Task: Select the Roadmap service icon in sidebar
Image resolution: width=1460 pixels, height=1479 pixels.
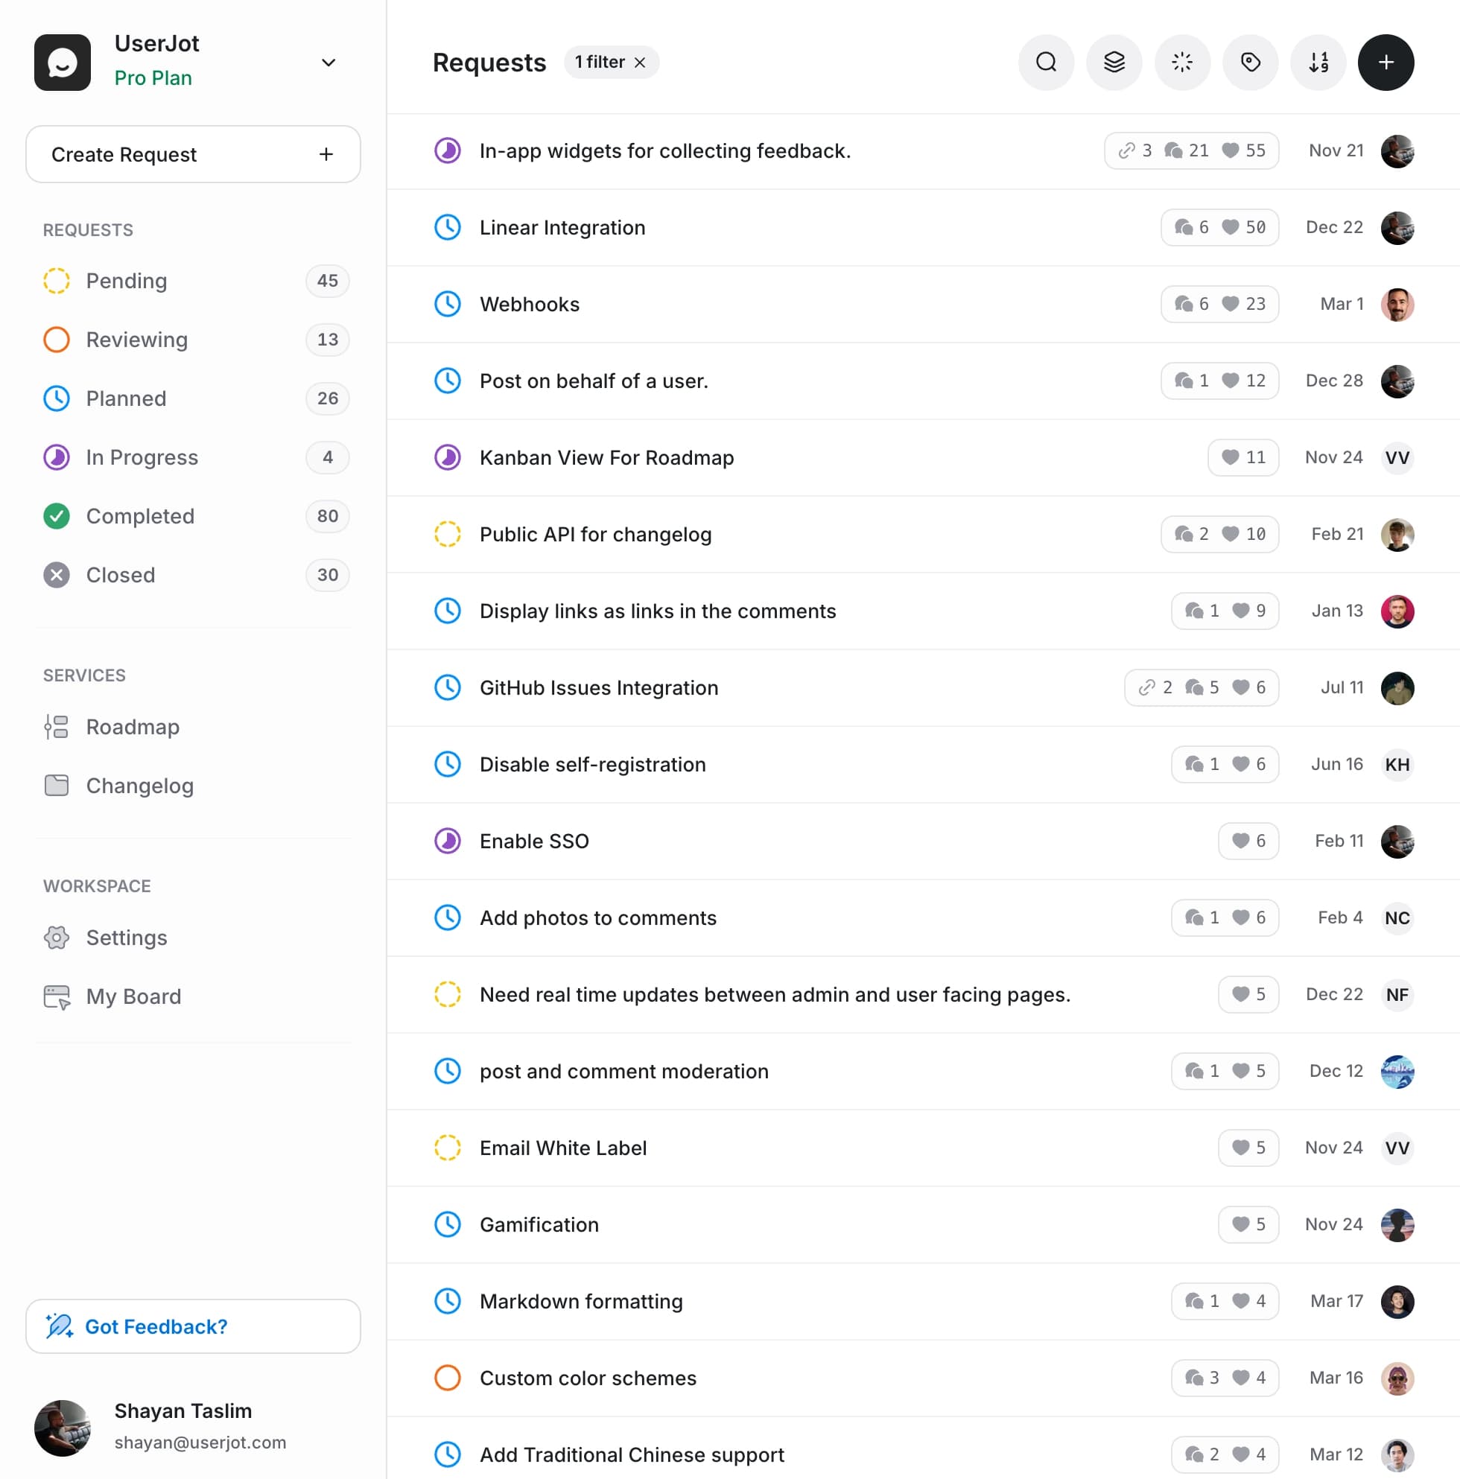Action: [56, 727]
